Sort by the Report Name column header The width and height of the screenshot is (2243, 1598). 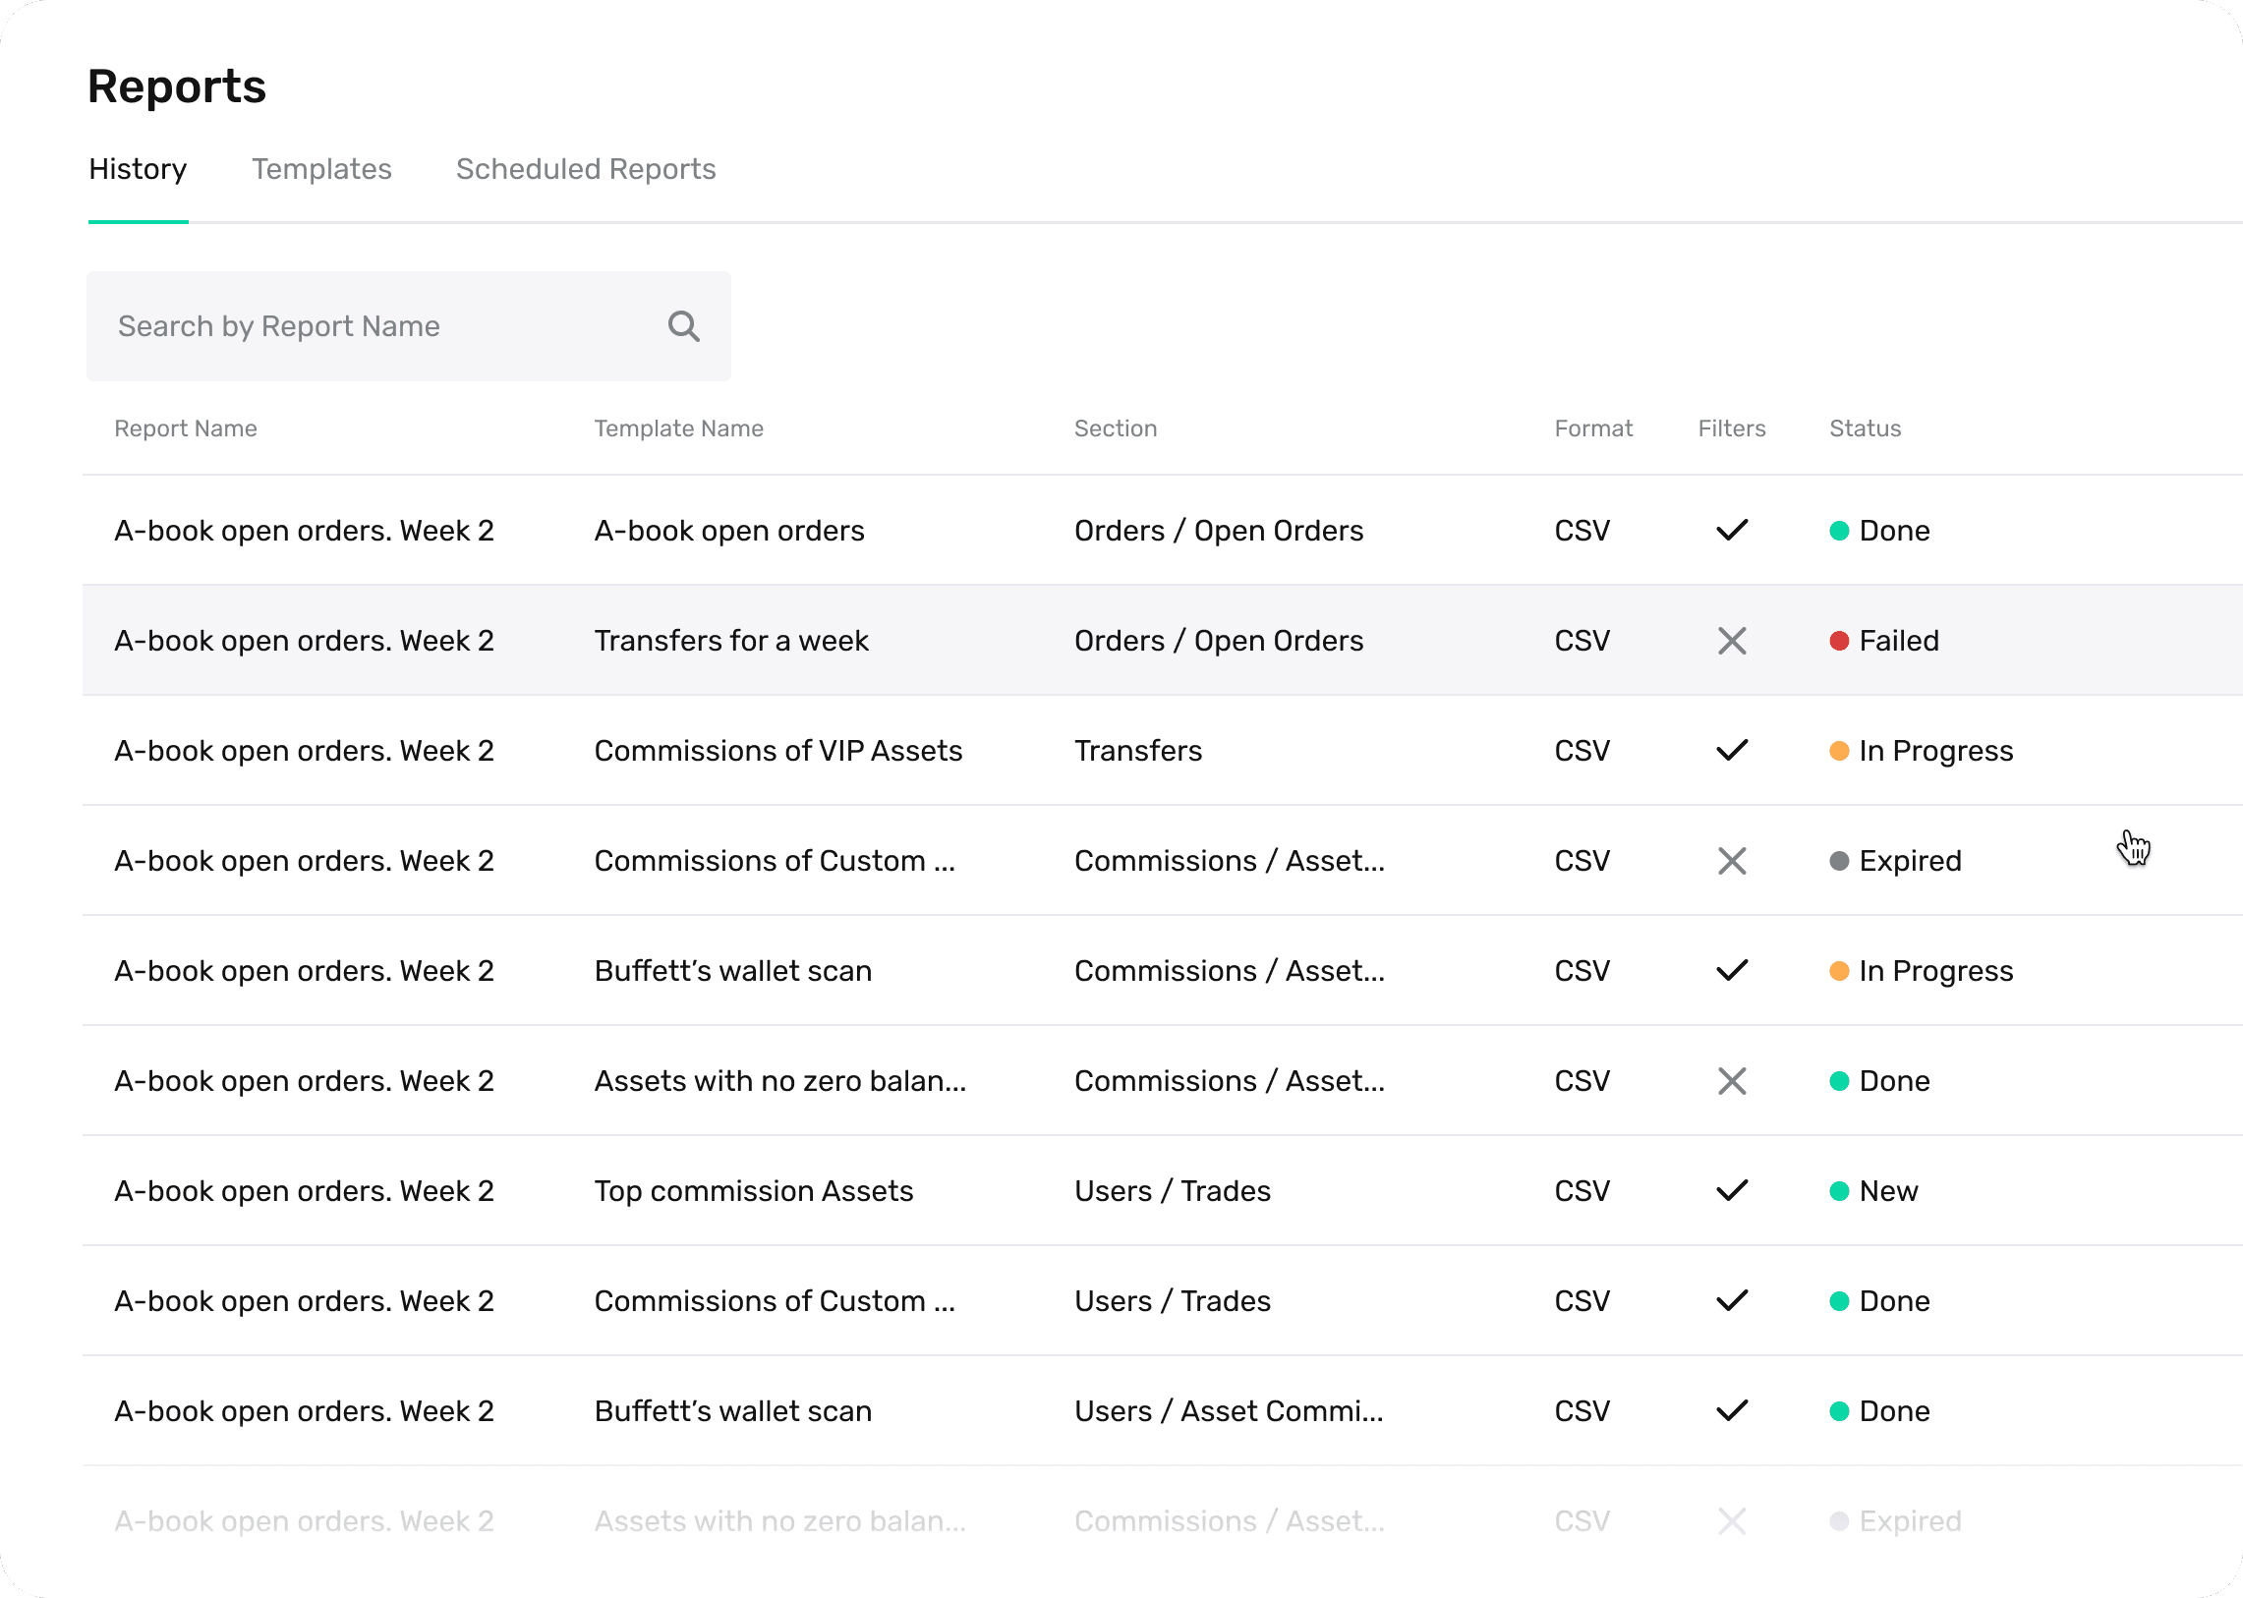coord(185,428)
